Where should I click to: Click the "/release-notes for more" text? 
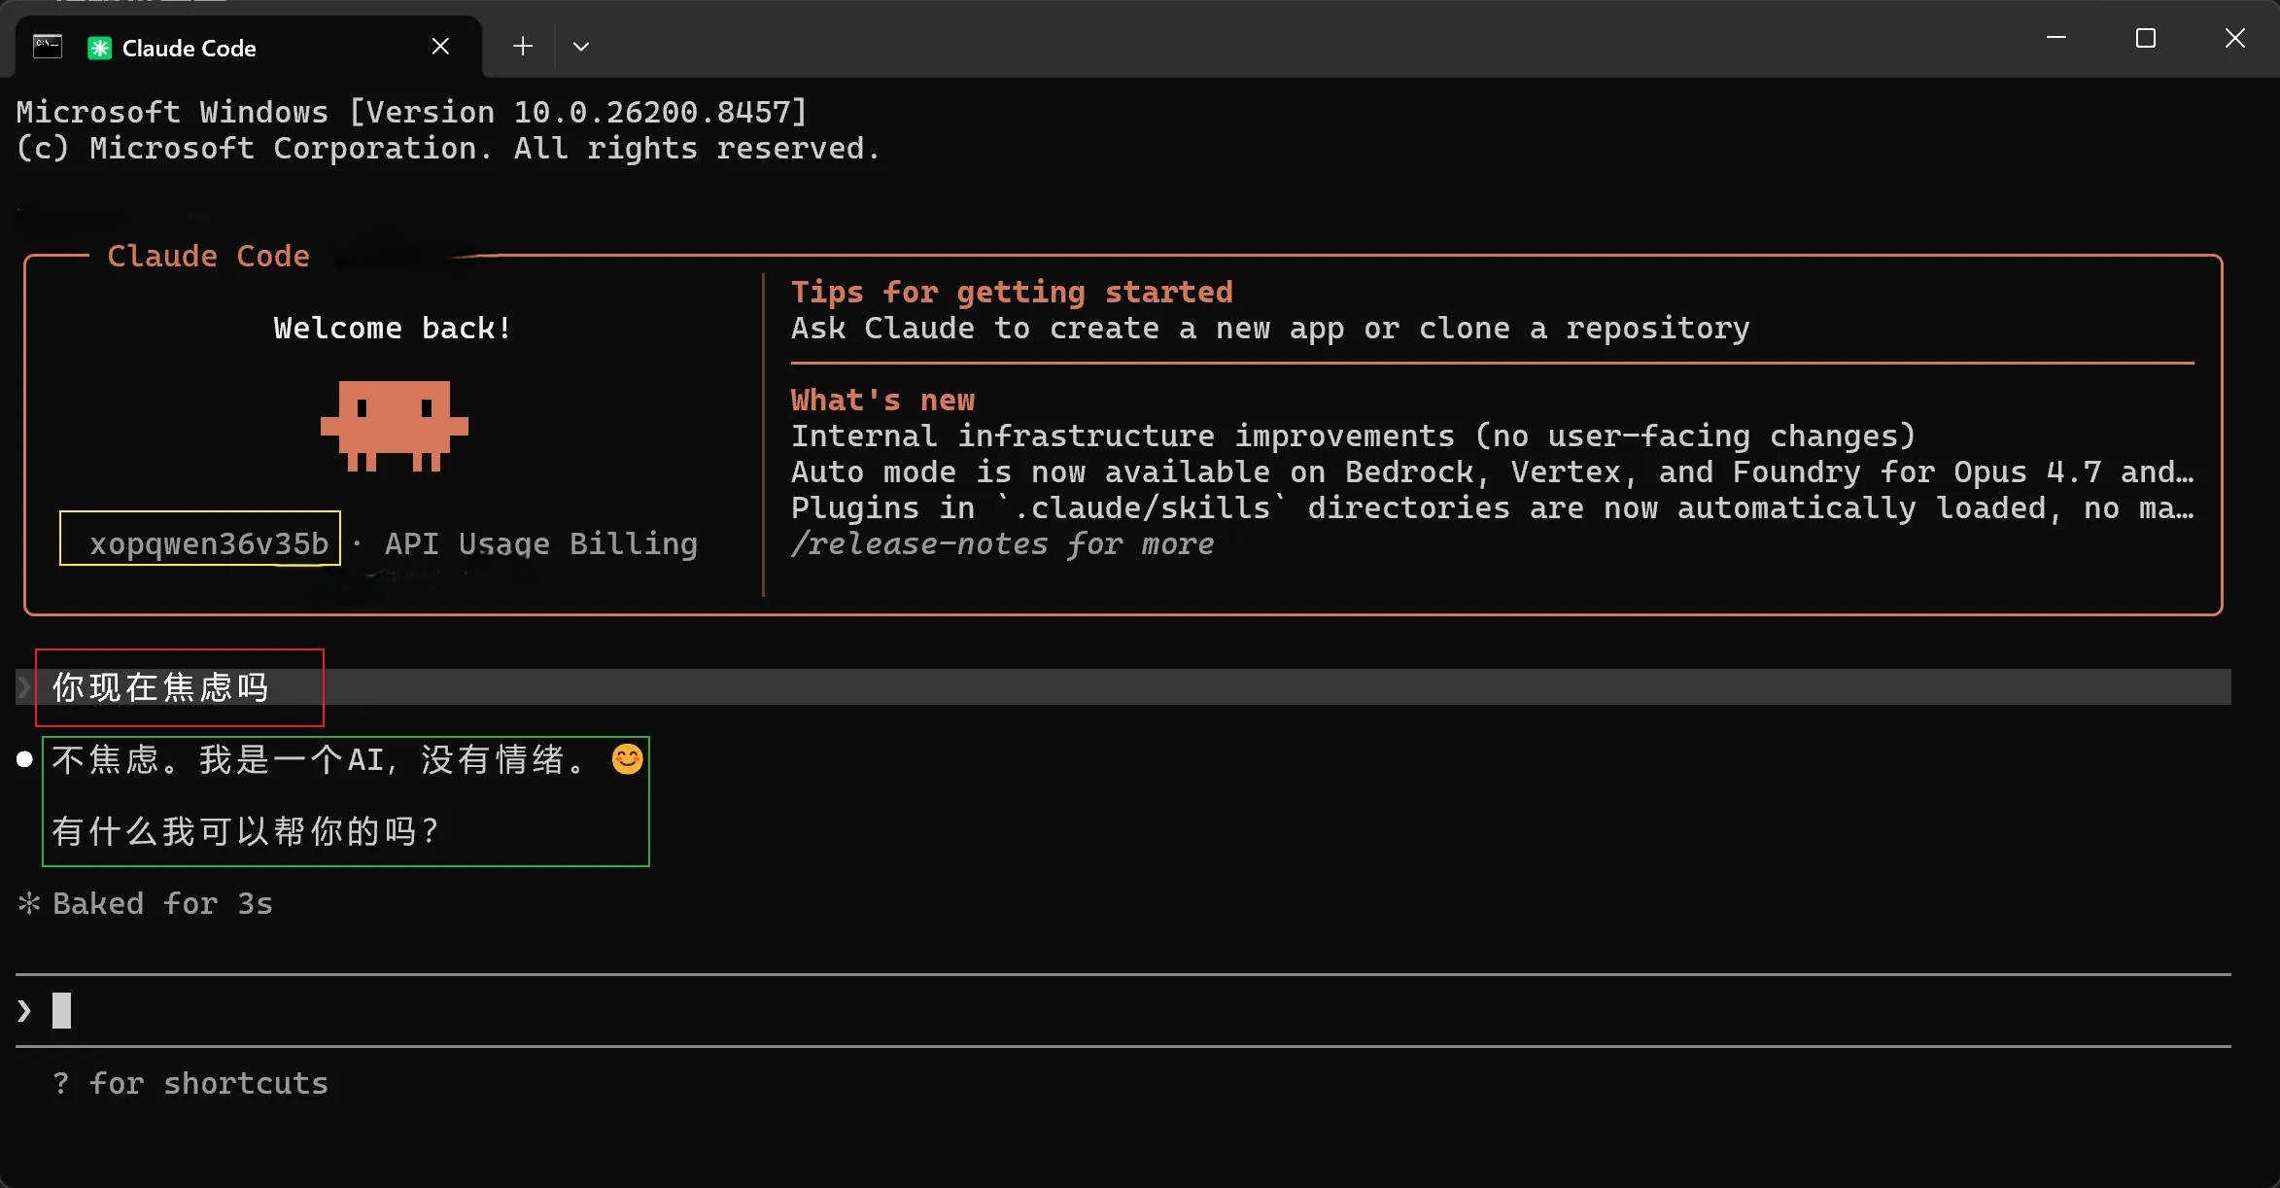coord(1003,543)
